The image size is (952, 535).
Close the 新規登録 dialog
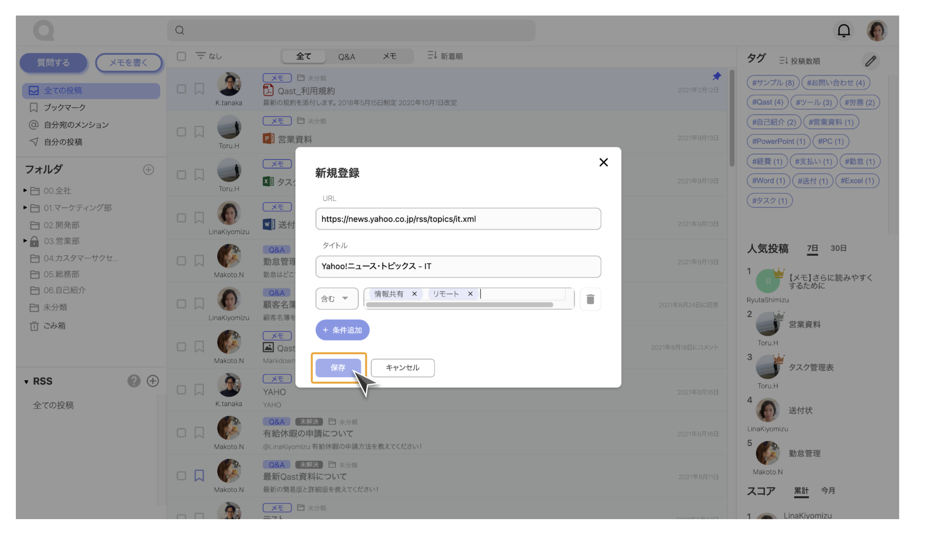click(x=604, y=162)
